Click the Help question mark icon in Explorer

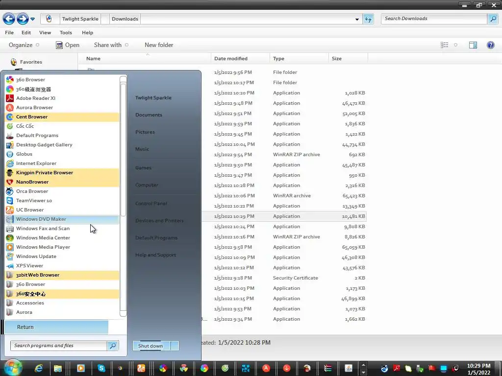pos(490,45)
